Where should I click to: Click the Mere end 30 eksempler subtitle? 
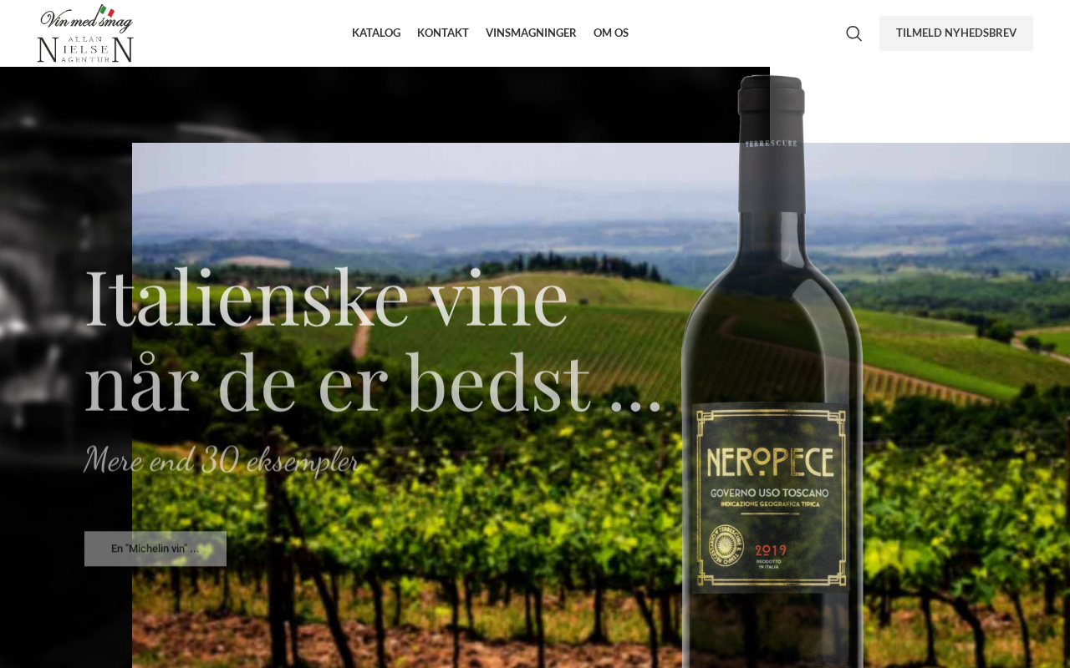222,459
